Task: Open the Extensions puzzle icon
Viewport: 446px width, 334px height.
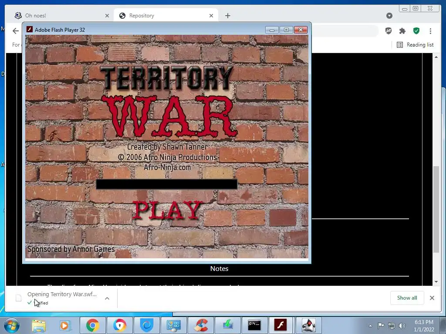Action: tap(402, 31)
